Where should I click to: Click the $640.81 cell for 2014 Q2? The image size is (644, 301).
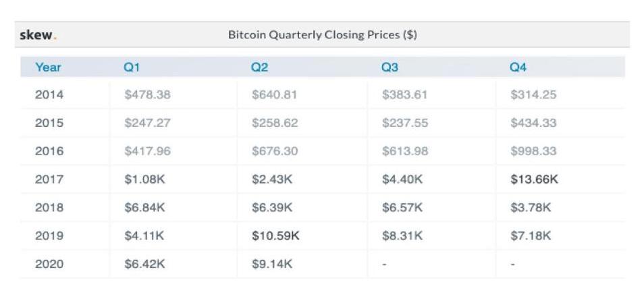point(274,95)
